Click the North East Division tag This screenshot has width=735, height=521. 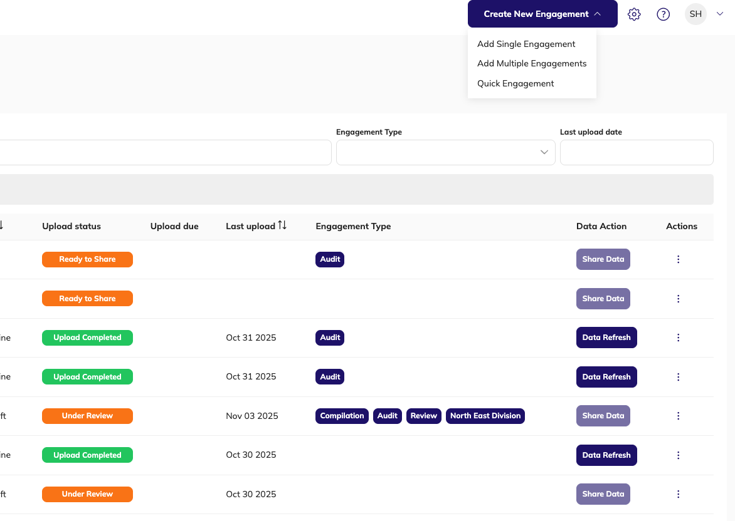(485, 416)
